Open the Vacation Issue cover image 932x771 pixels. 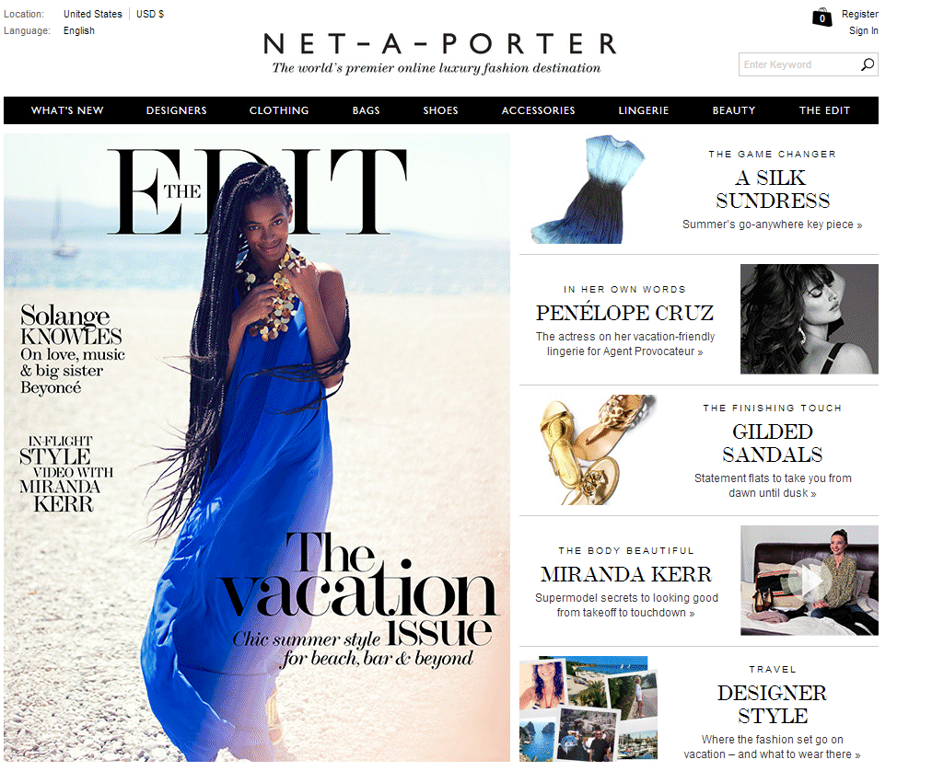(x=257, y=447)
